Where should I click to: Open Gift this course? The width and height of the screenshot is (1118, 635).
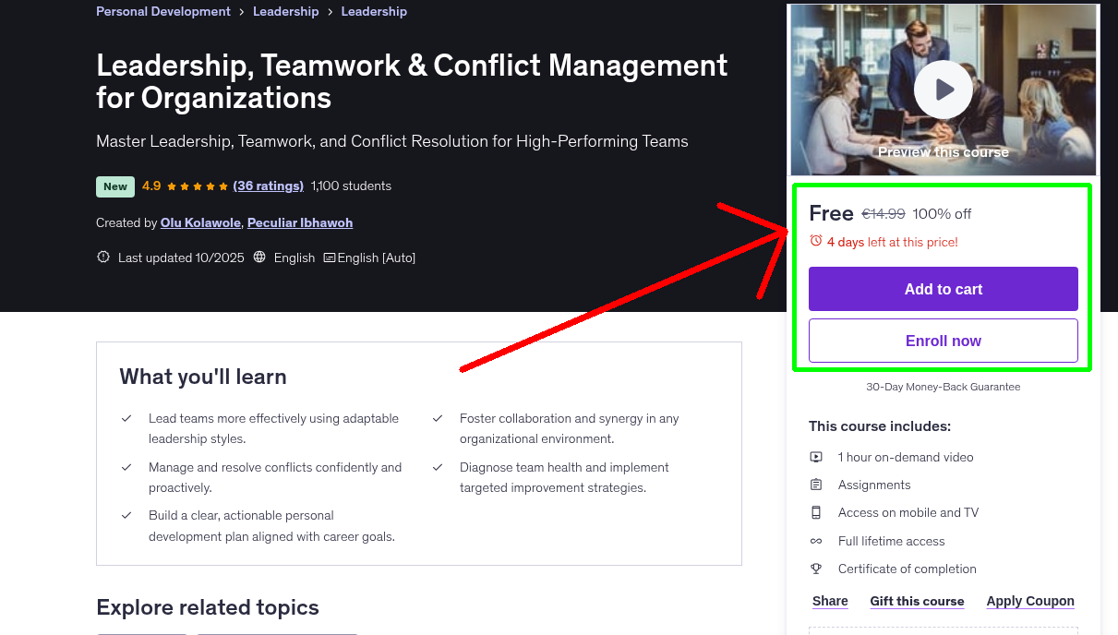[917, 601]
